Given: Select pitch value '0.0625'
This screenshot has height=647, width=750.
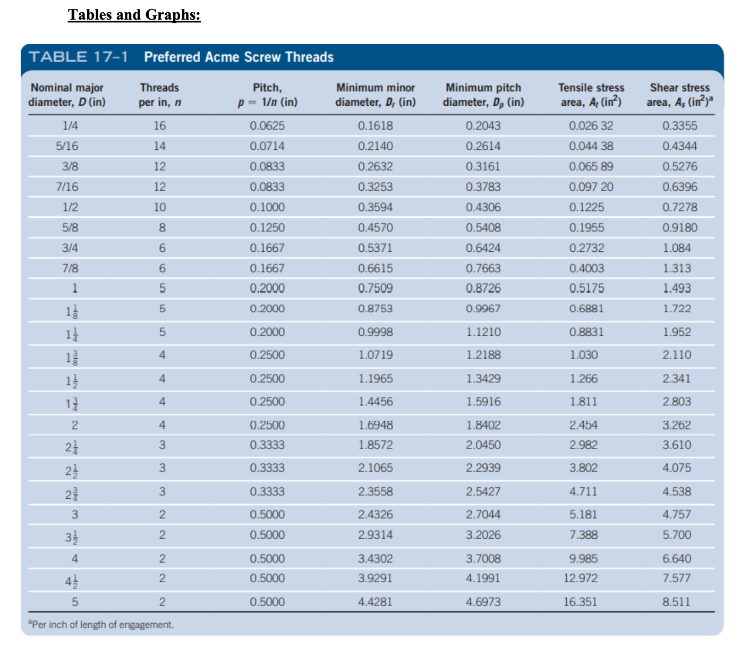Looking at the screenshot, I should (267, 126).
